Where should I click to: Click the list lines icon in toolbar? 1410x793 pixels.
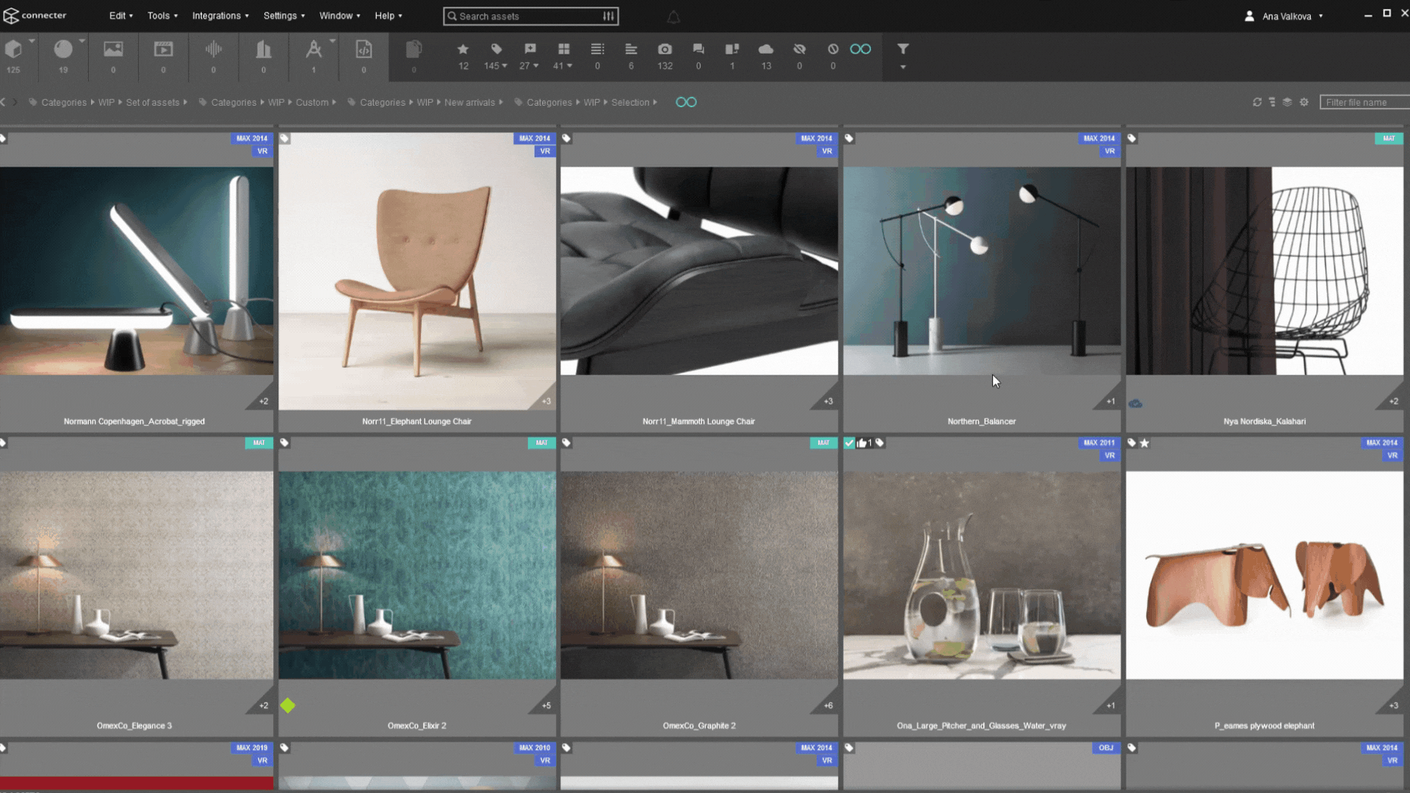pyautogui.click(x=598, y=49)
